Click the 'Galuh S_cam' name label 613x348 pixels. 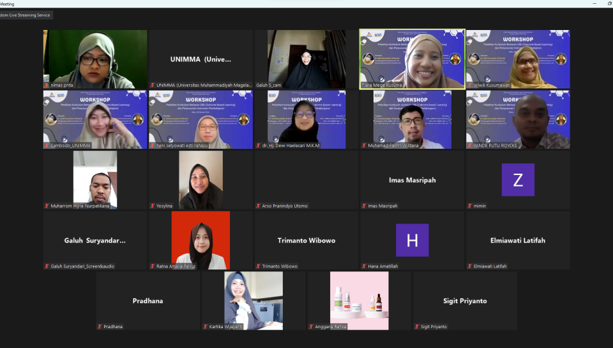(x=269, y=85)
